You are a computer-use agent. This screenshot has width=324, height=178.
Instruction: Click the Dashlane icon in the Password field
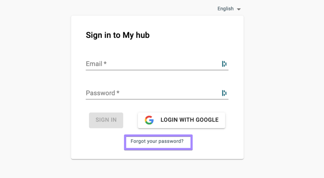coord(224,93)
